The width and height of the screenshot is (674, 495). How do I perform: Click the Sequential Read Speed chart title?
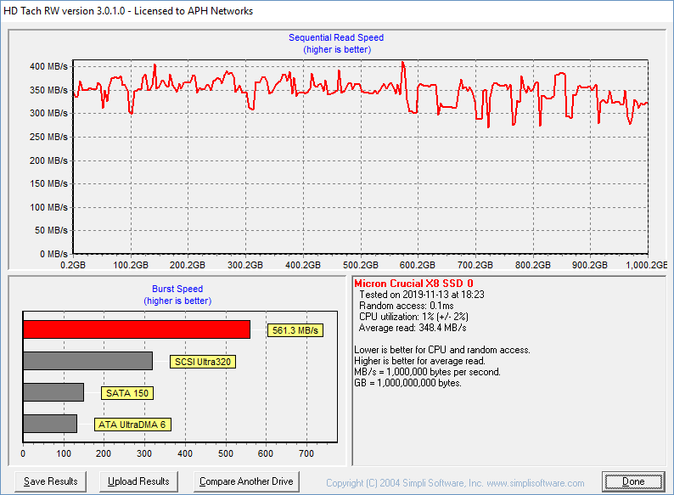coord(336,37)
